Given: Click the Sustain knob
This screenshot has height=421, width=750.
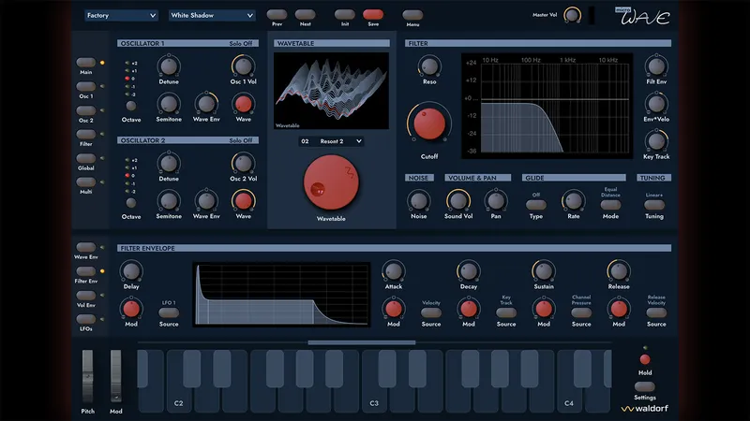Looking at the screenshot, I should 544,271.
